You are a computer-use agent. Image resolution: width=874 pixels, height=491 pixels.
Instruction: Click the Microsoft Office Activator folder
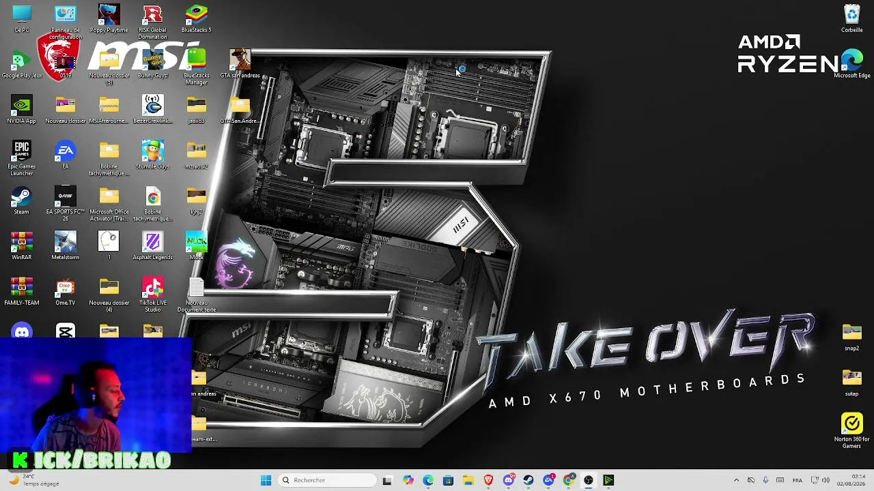[x=109, y=204]
